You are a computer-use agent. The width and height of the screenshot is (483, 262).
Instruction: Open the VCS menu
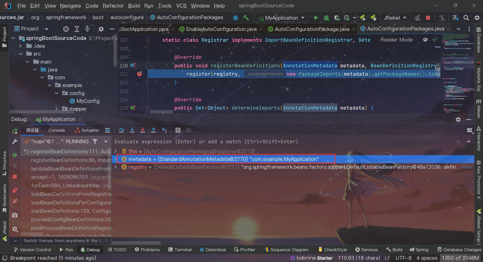coord(181,6)
